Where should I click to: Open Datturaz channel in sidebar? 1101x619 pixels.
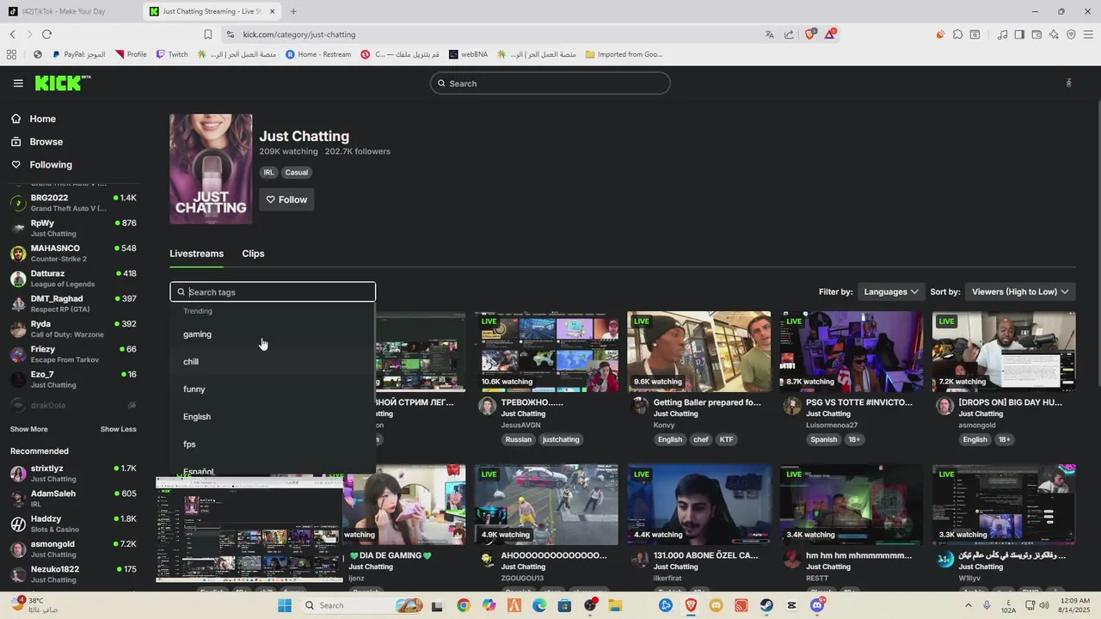point(73,279)
